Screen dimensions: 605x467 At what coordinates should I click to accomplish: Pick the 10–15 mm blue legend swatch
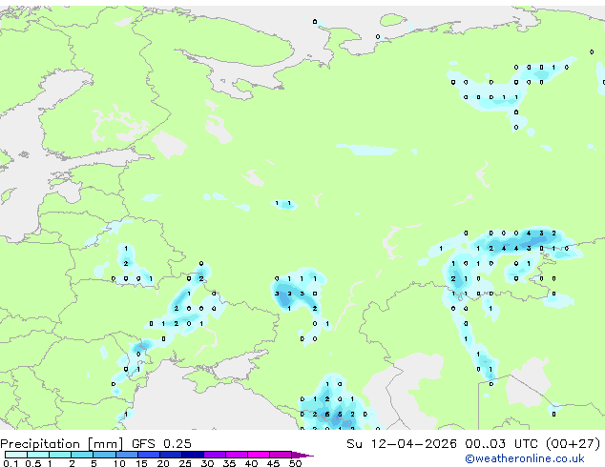click(126, 455)
